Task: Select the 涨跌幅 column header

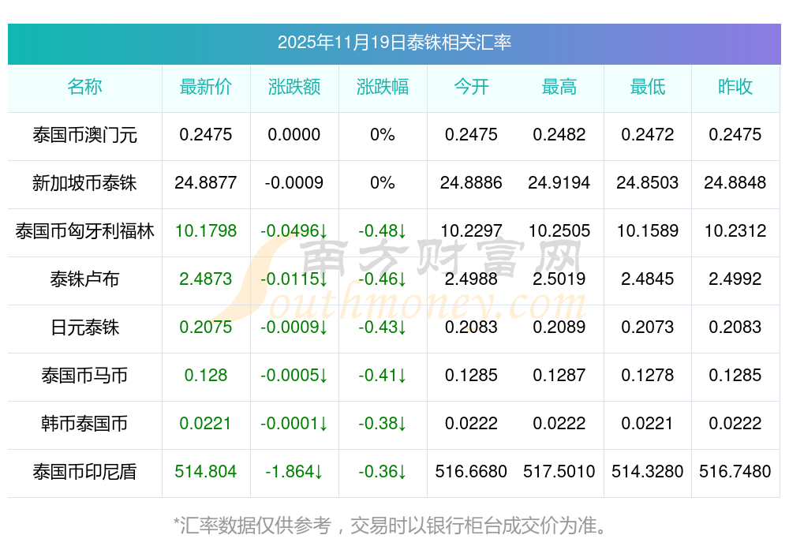Action: 383,88
